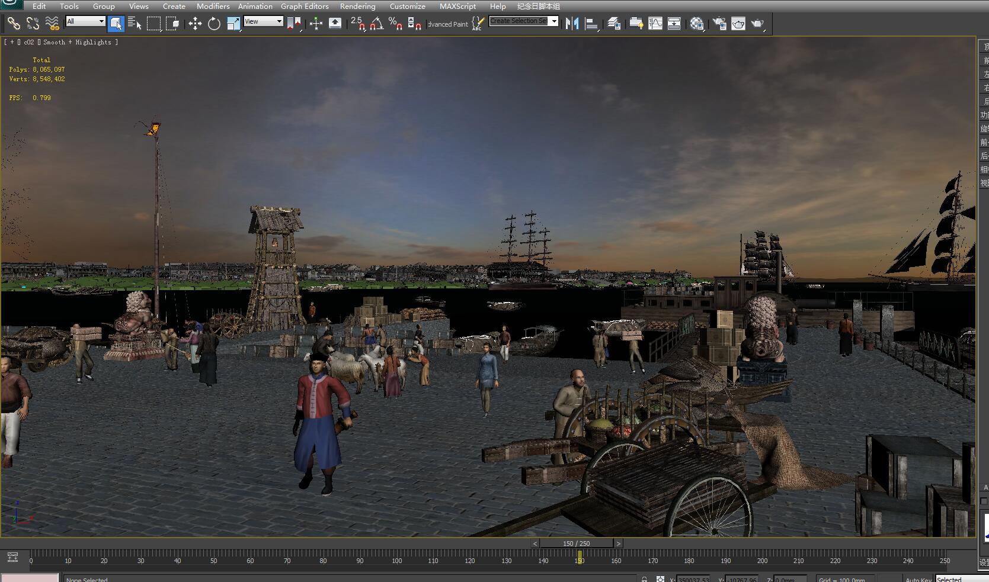The width and height of the screenshot is (989, 582).
Task: Open Schematic View from toolbar
Action: [674, 24]
